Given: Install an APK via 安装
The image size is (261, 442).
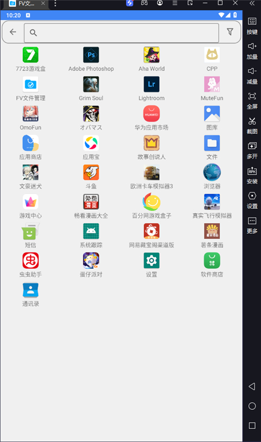Looking at the screenshot, I should click(x=252, y=175).
